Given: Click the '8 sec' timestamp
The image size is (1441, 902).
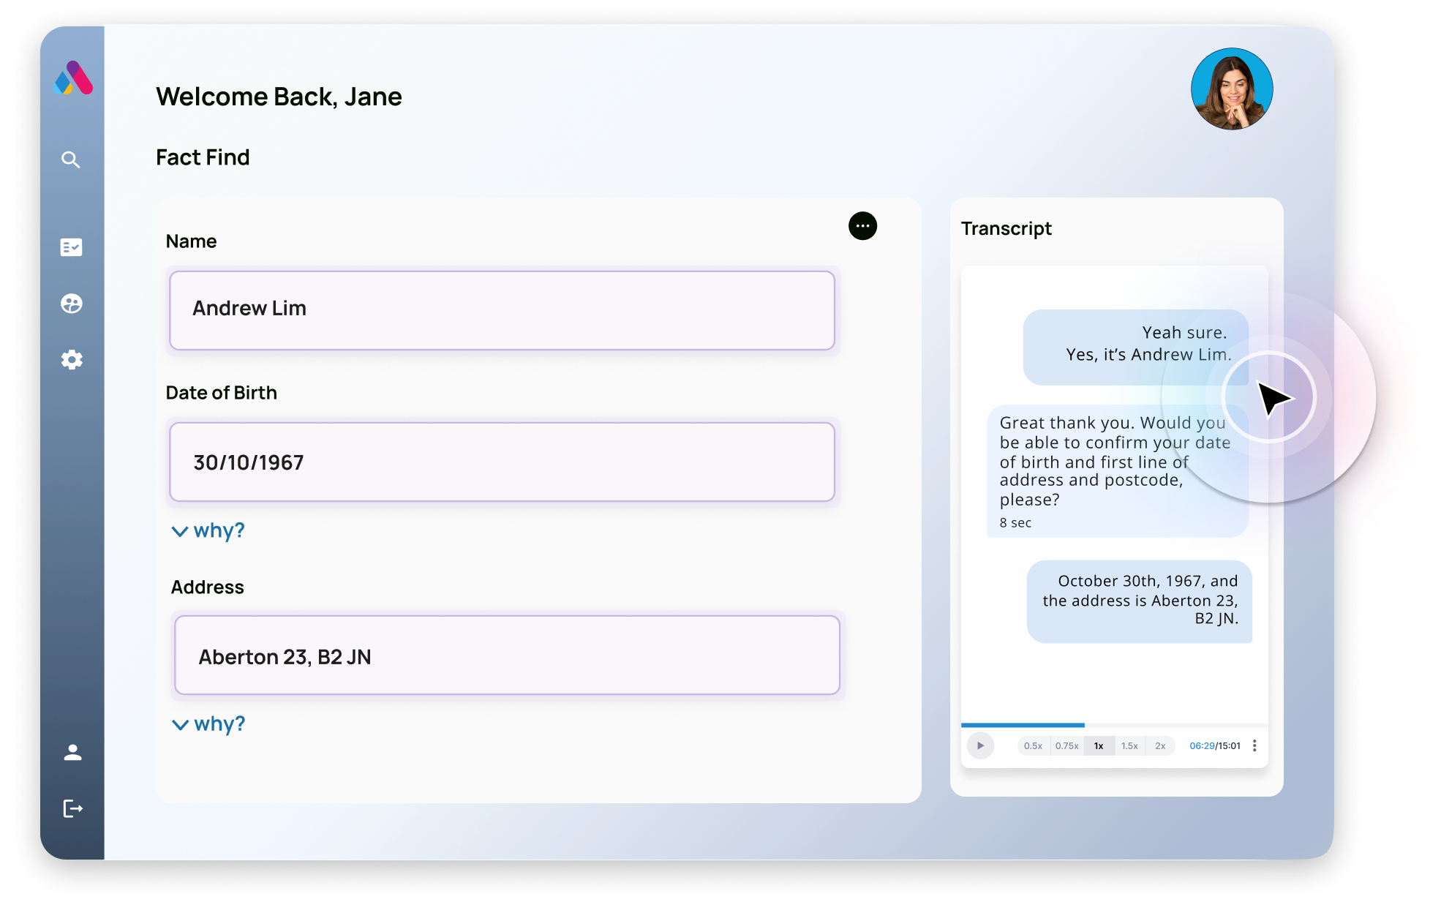Looking at the screenshot, I should [x=1015, y=522].
